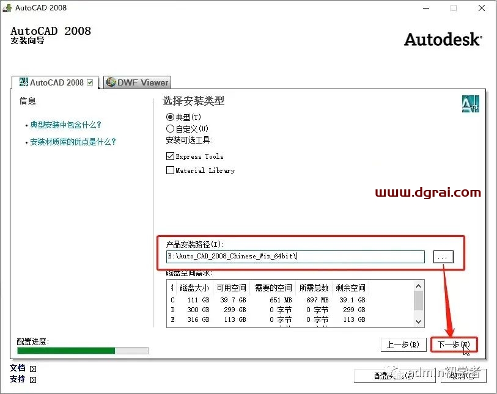
Task: Click the 316 GB disk size cell
Action: coord(198,319)
